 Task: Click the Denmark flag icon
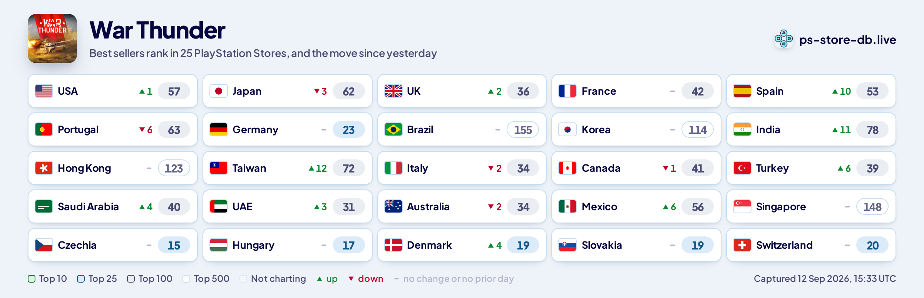(x=393, y=245)
